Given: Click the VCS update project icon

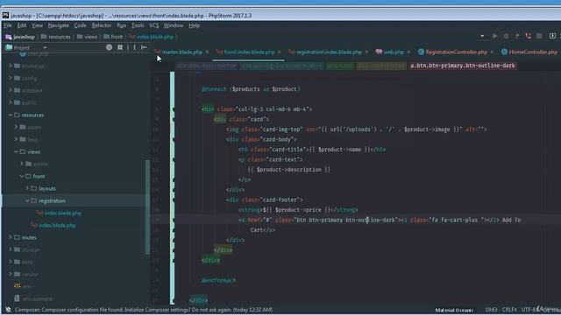Looking at the screenshot, I should tap(552, 36).
